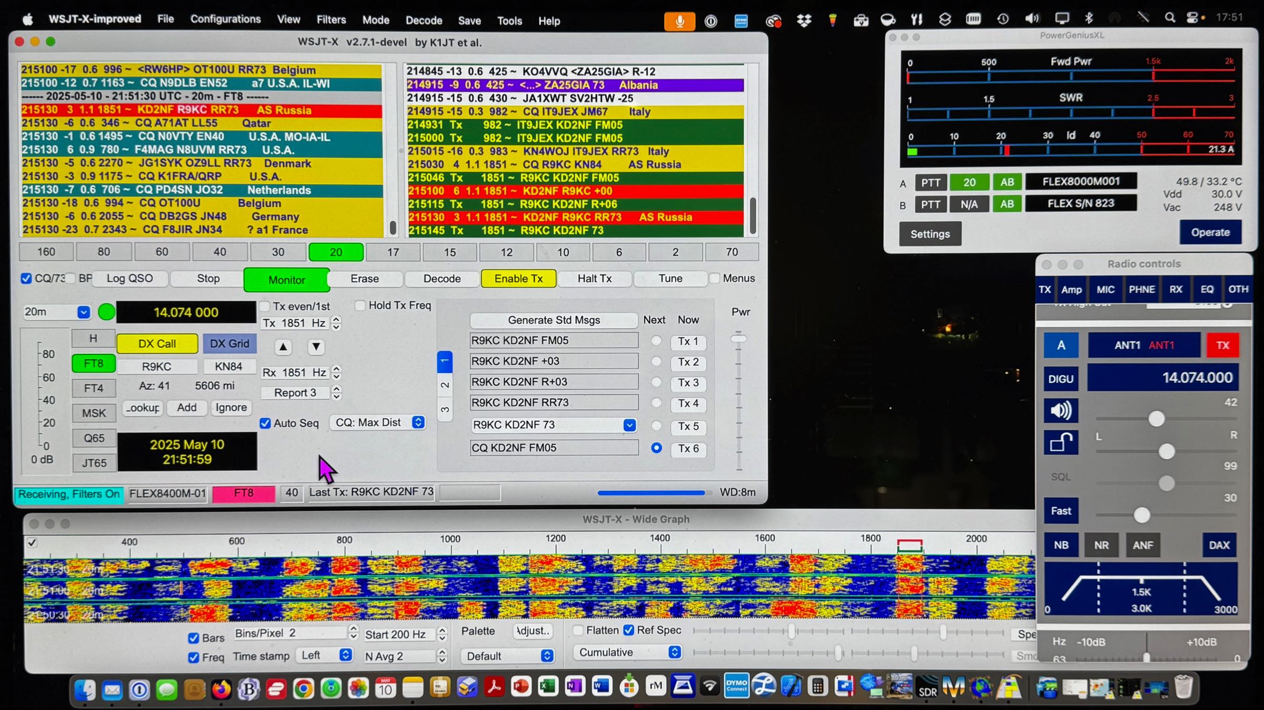
Task: Expand the R9KC KD2NF 73 message dropdown
Action: pos(629,425)
